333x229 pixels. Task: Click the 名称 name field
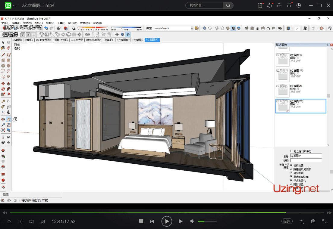point(306,156)
